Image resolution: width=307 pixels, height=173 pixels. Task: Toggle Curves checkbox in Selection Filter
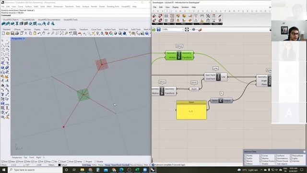point(260,156)
